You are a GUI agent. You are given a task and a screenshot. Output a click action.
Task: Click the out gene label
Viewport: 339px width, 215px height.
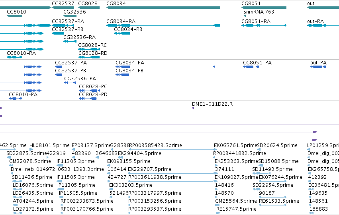click(x=311, y=4)
